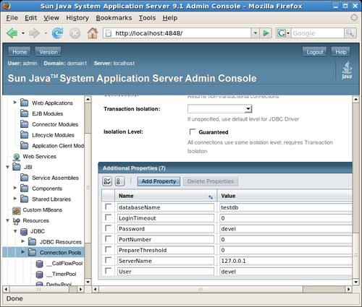The height and width of the screenshot is (307, 362).
Task: Open the File menu
Action: [x=12, y=18]
